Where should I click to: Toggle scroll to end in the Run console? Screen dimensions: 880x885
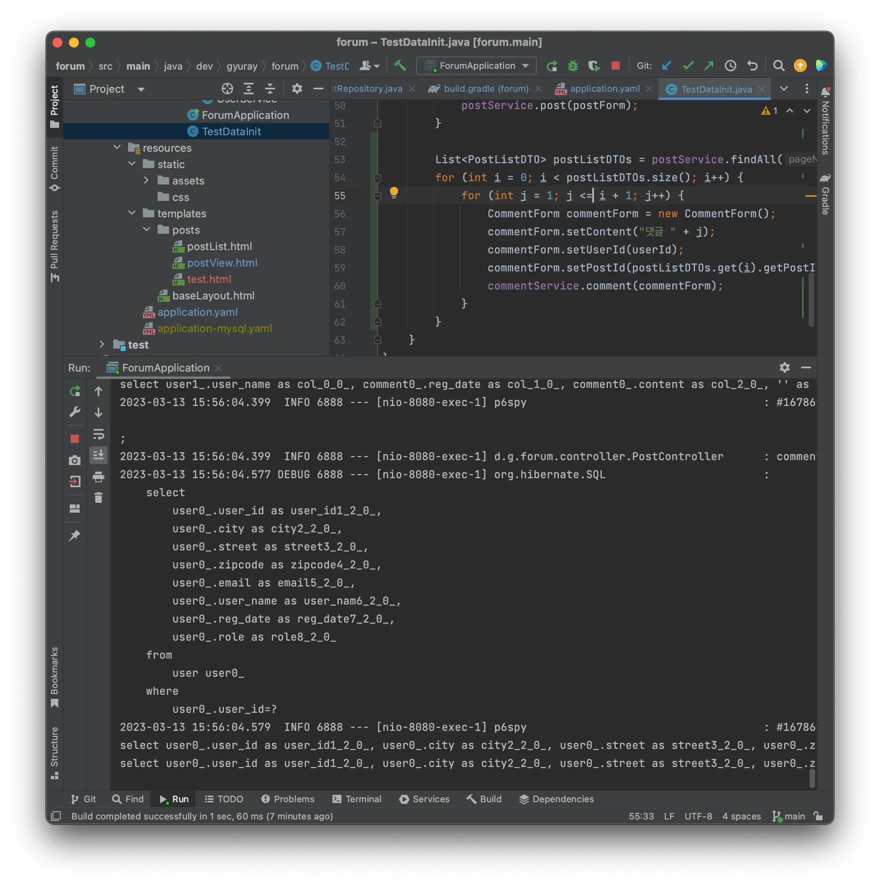(98, 455)
